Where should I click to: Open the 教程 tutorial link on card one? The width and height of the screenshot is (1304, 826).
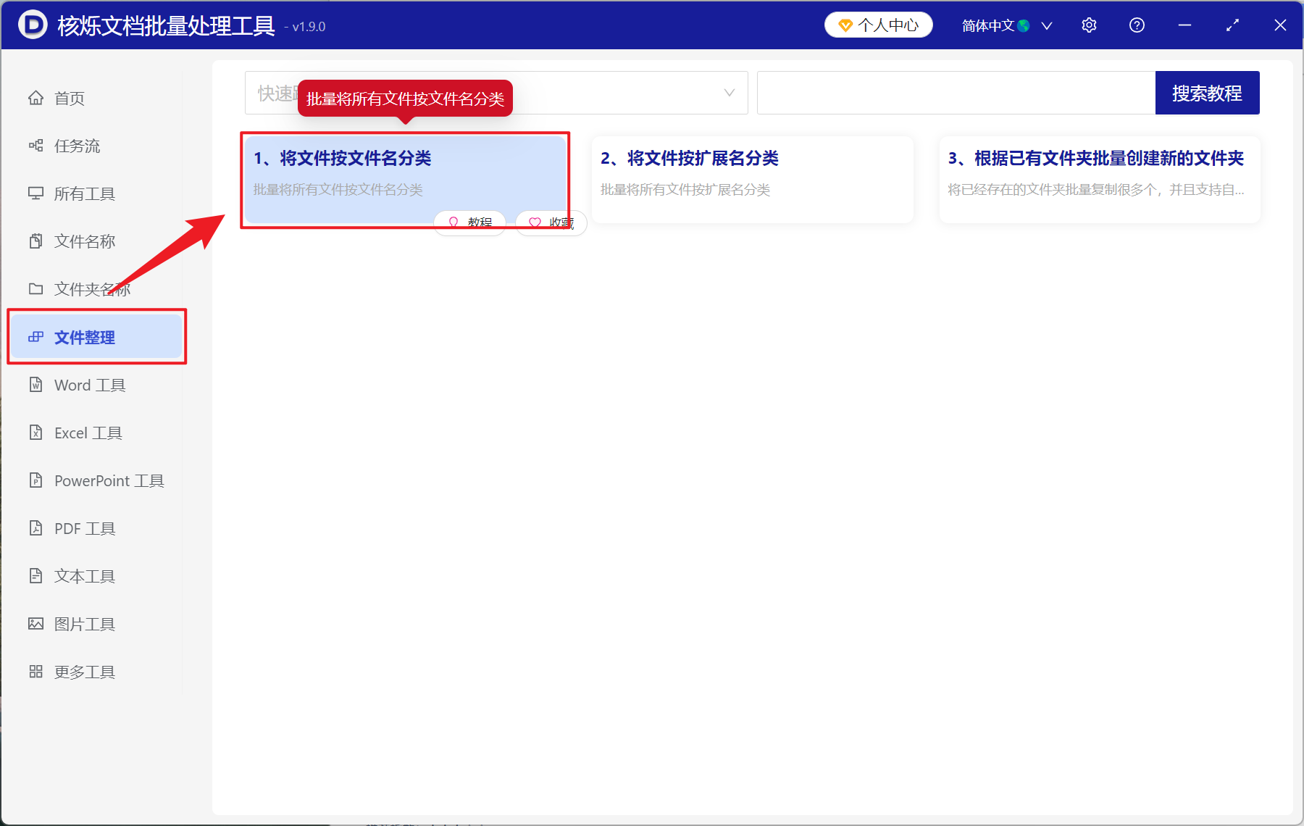click(x=469, y=222)
